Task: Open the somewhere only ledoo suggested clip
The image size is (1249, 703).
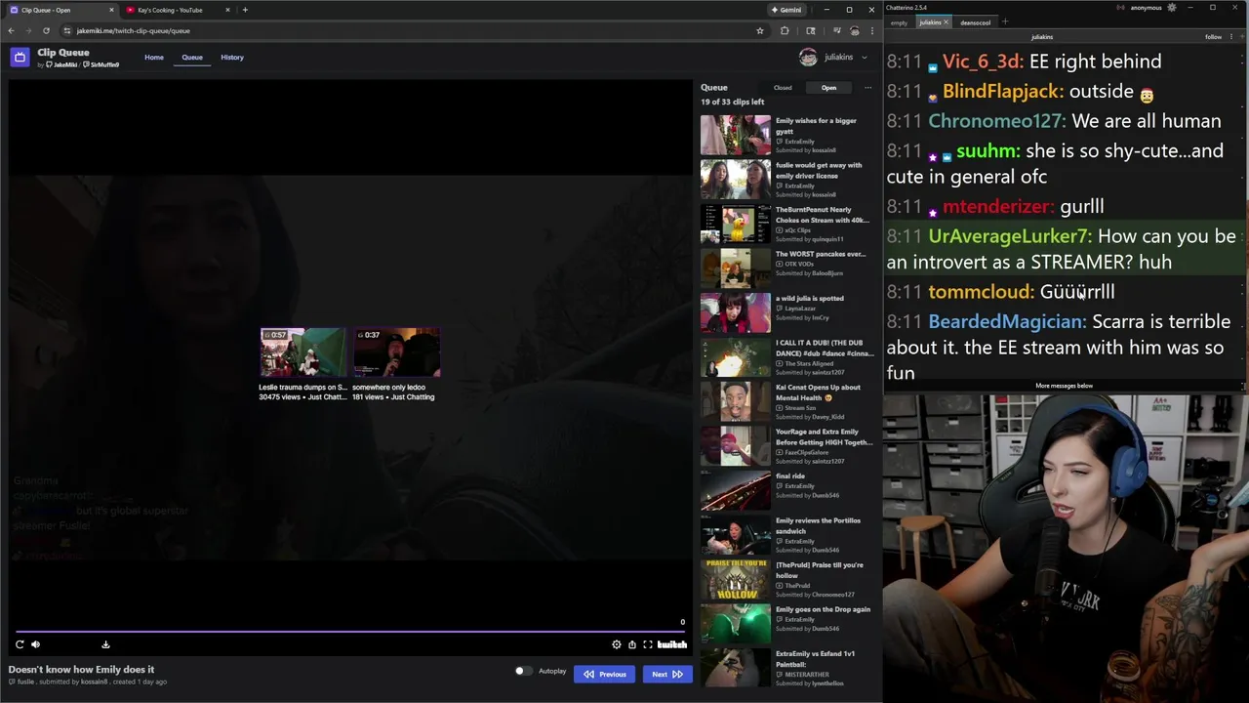Action: click(x=395, y=364)
